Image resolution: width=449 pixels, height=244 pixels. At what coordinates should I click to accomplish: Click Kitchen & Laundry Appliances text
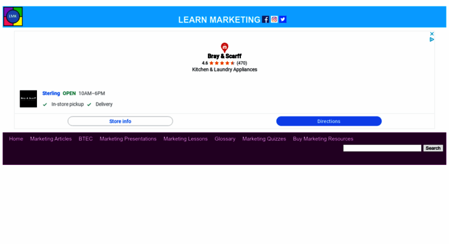(x=224, y=69)
